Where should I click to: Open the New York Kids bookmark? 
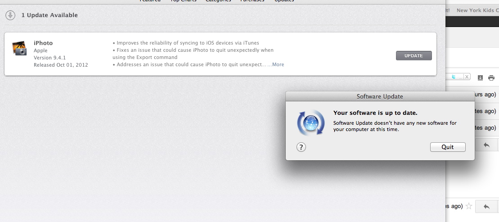477,10
